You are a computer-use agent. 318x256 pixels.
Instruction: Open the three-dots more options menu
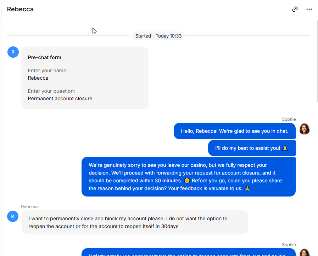pos(309,9)
